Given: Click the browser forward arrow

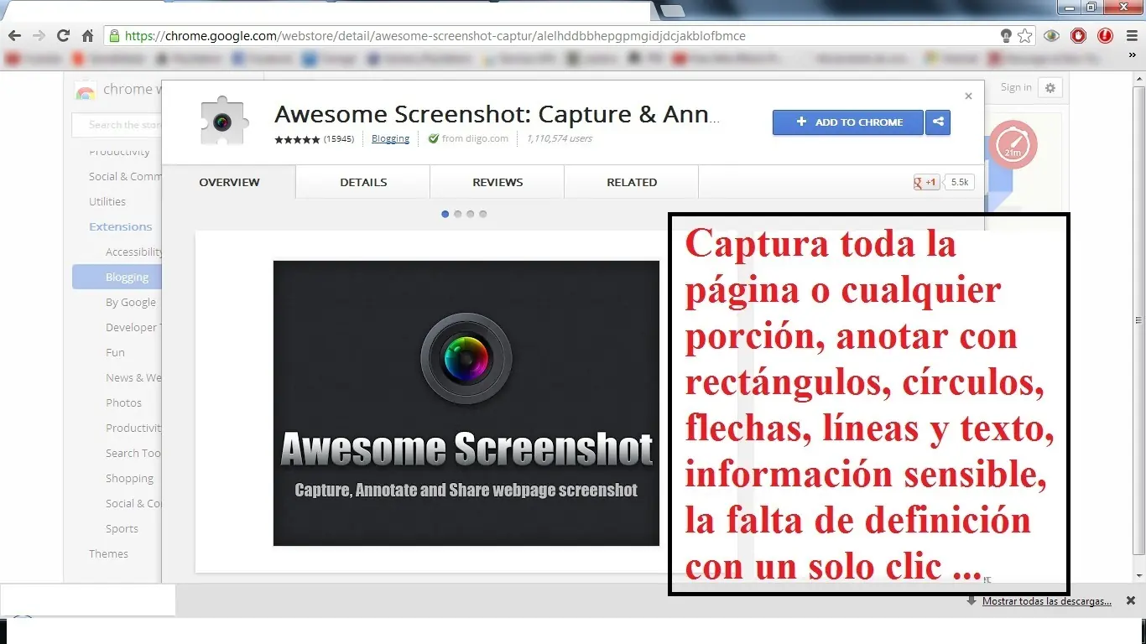Looking at the screenshot, I should [x=39, y=36].
